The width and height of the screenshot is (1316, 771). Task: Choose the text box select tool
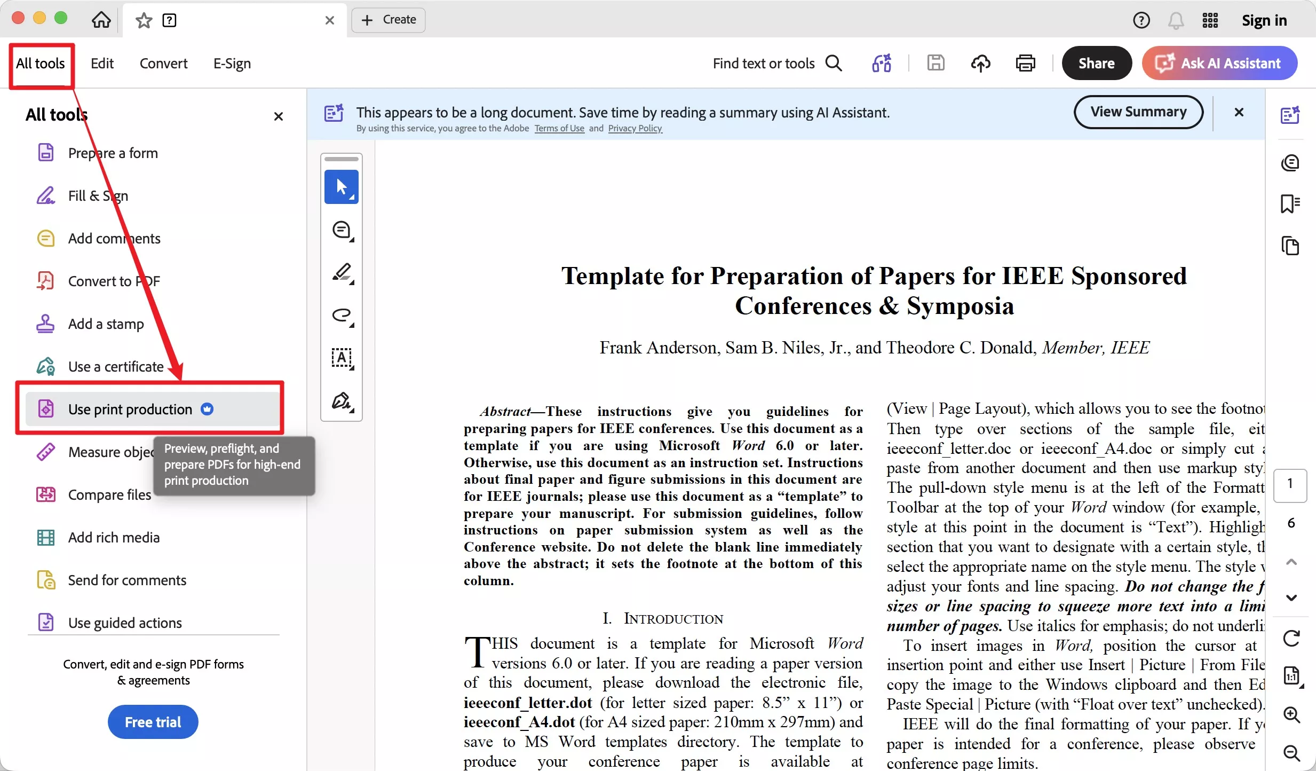pos(342,358)
